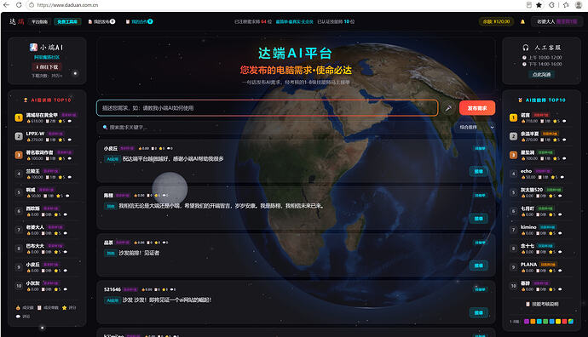This screenshot has width=588, height=337.
Task: Click 接单 button on 521646's post
Action: tap(479, 312)
